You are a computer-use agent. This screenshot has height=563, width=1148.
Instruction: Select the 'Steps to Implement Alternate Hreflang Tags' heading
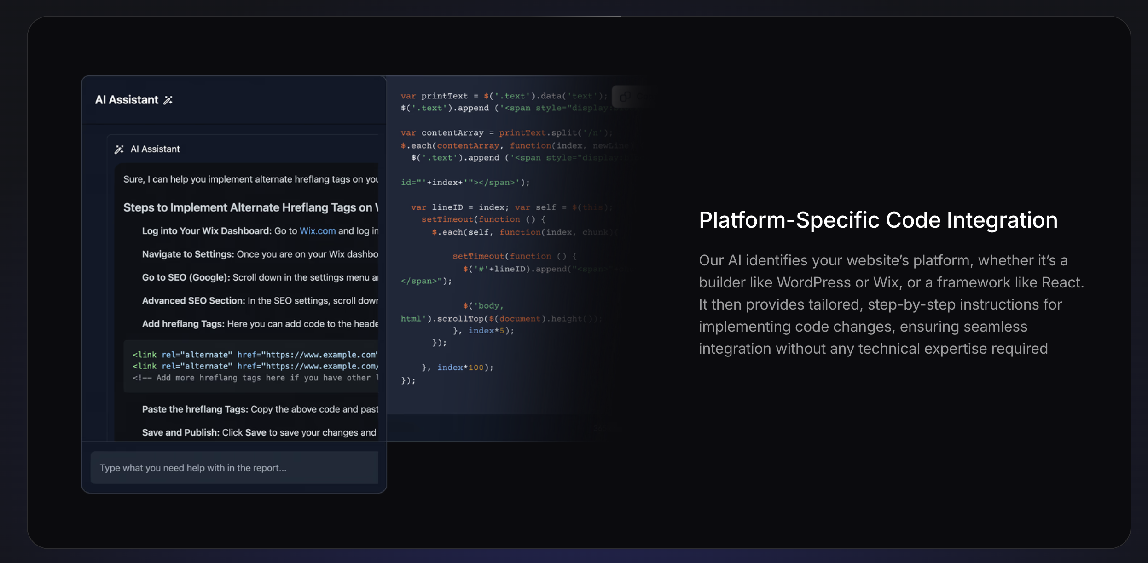(x=250, y=207)
